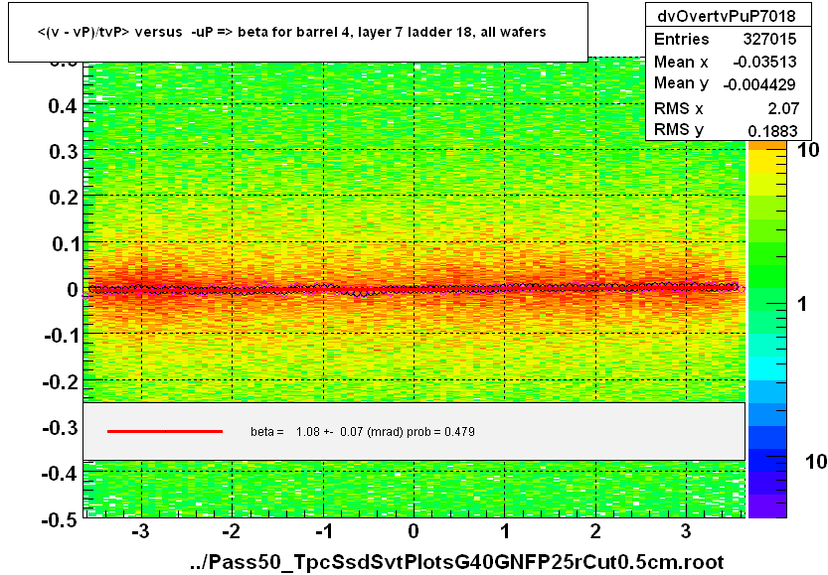Click the y-axis label 0
Image resolution: width=828 pixels, height=575 pixels.
pyautogui.click(x=73, y=290)
